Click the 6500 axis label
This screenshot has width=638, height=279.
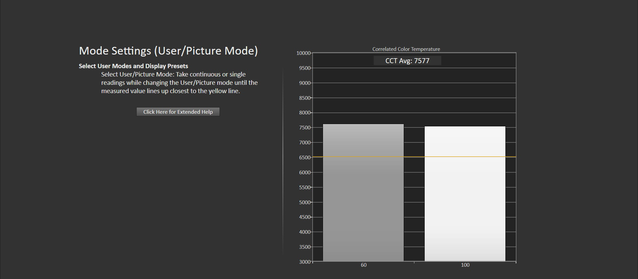[x=305, y=158]
